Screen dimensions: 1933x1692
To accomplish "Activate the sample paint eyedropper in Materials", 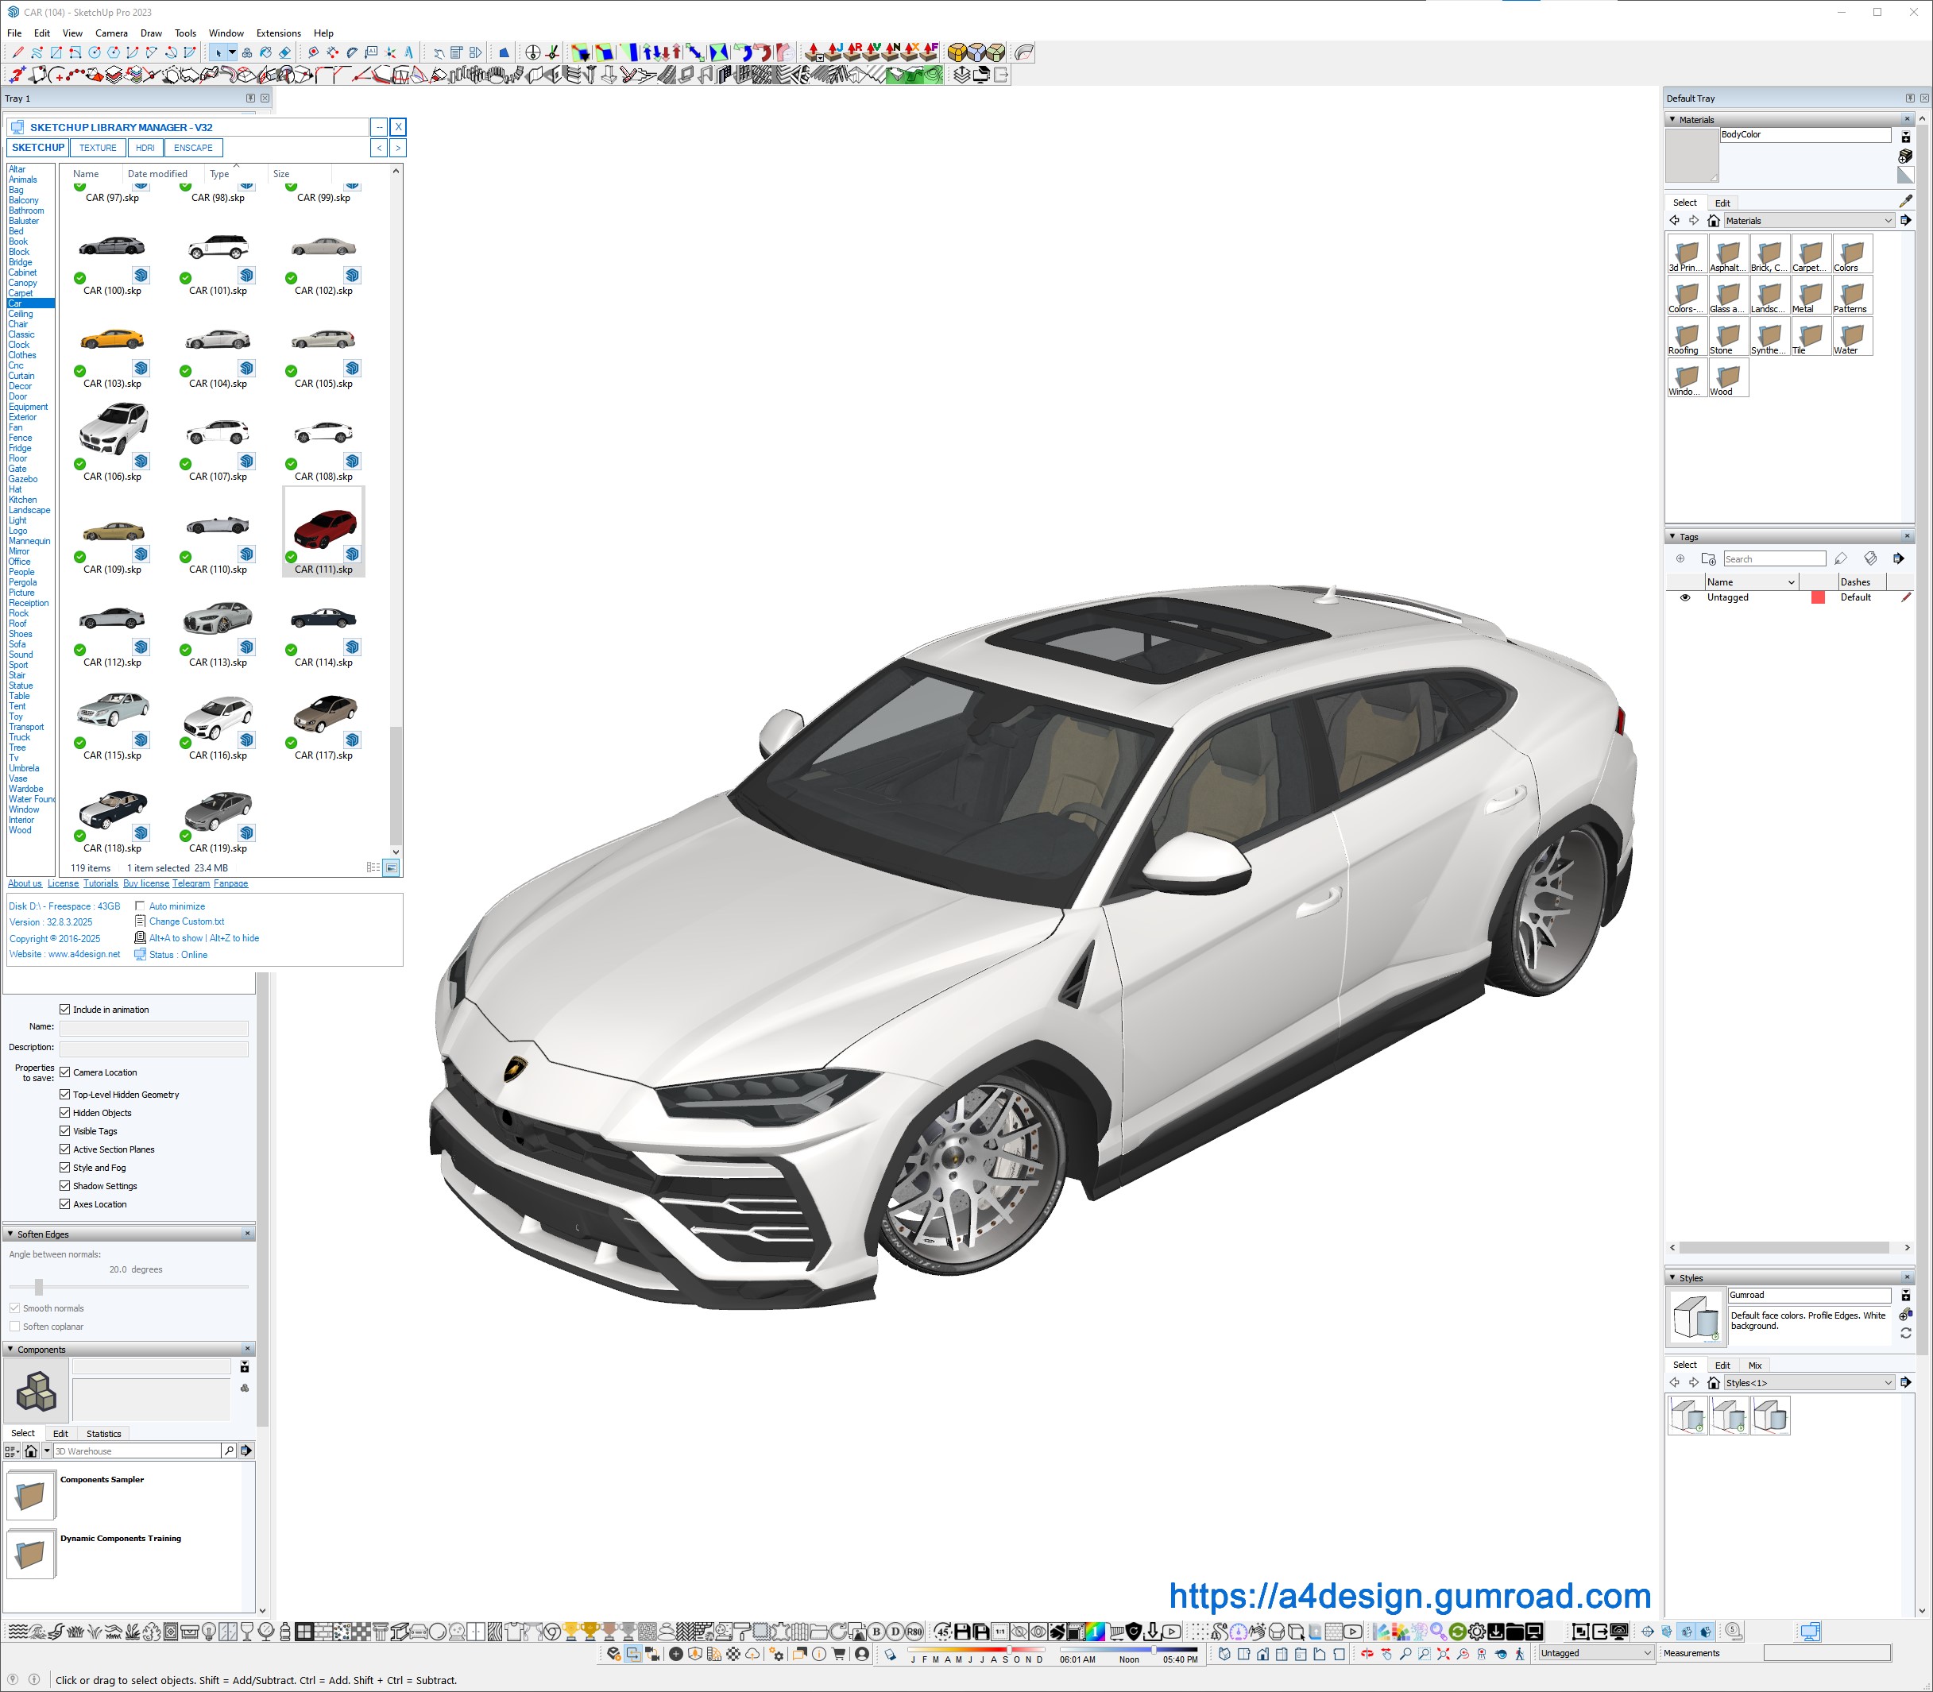I will pyautogui.click(x=1904, y=201).
